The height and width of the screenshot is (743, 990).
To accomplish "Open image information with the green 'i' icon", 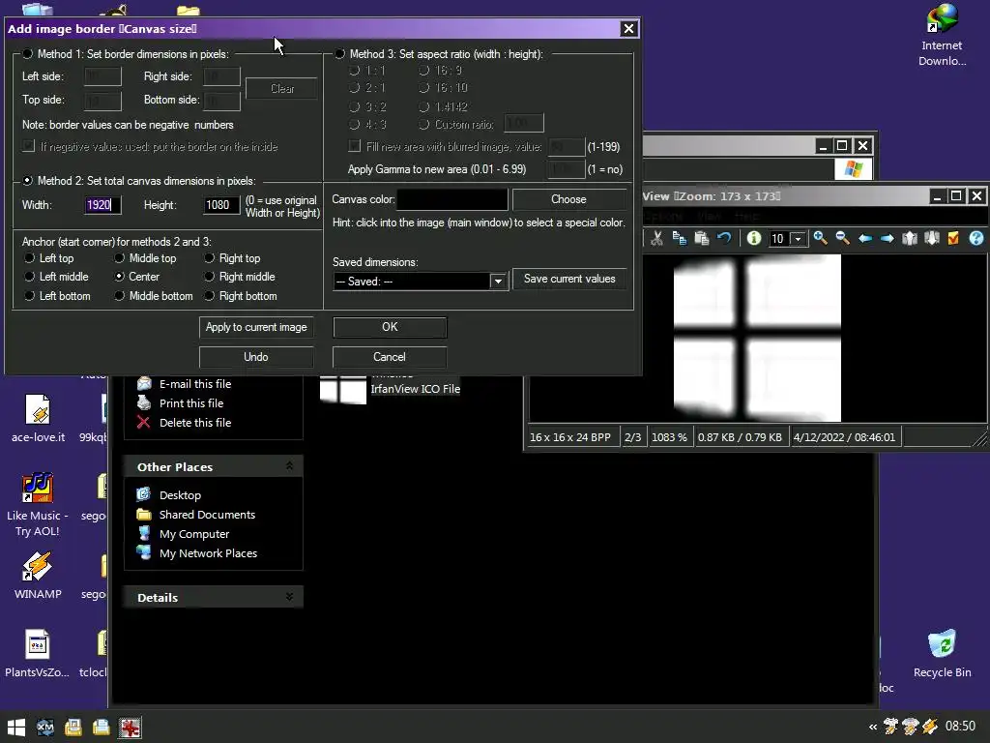I will click(754, 238).
